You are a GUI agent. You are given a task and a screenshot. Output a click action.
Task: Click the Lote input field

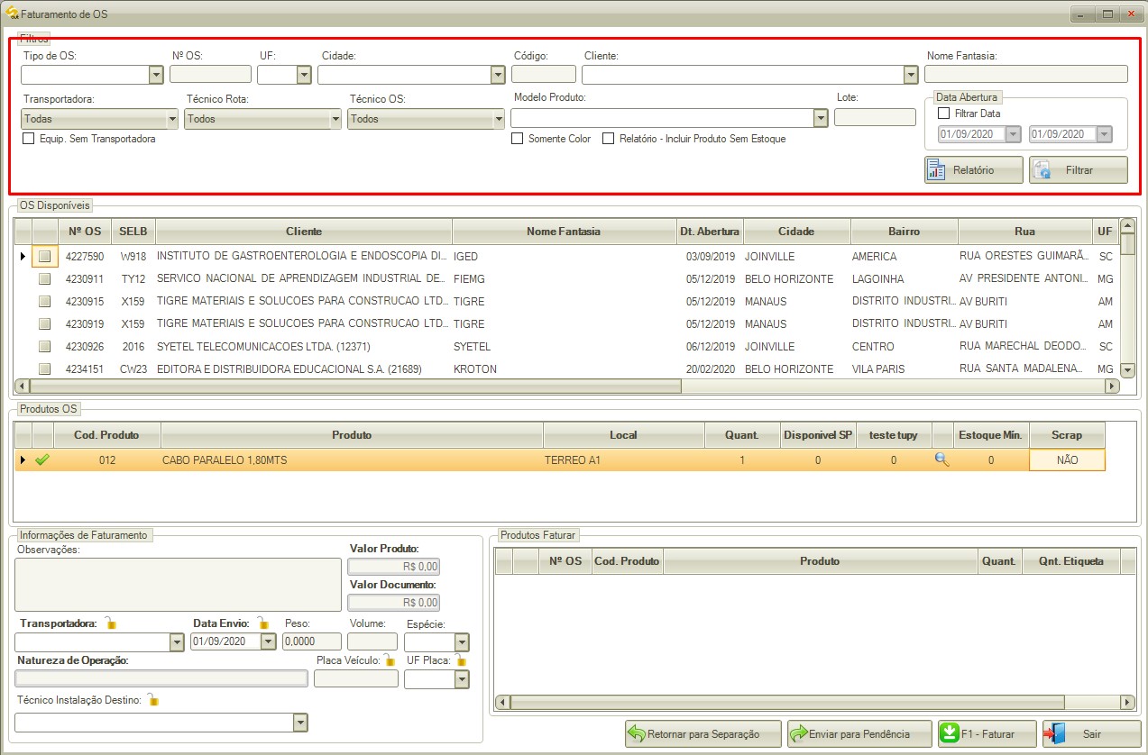(x=875, y=118)
